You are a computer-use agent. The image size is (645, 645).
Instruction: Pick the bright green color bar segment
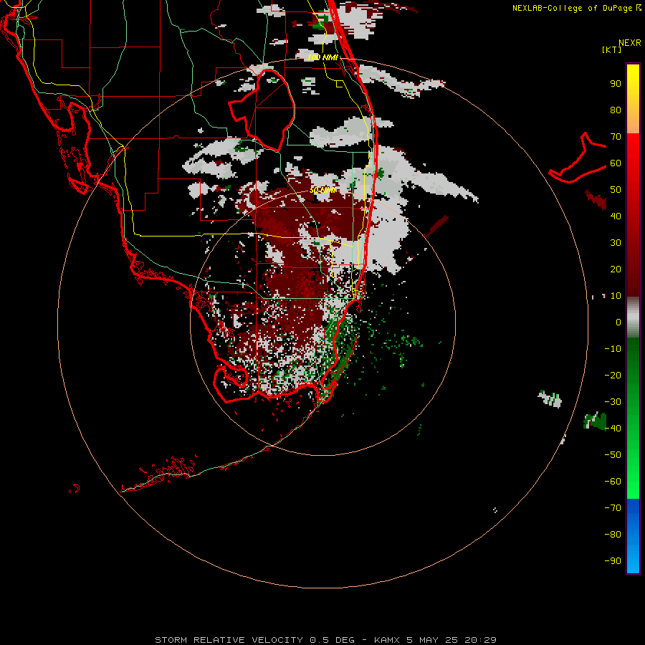click(633, 473)
